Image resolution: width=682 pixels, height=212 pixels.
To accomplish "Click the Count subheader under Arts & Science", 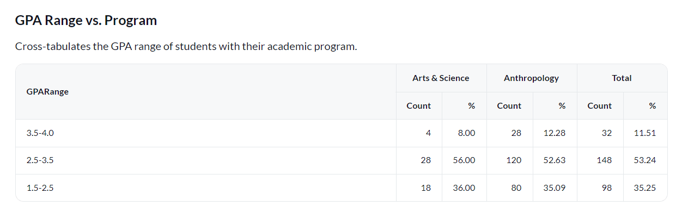I will (x=419, y=106).
